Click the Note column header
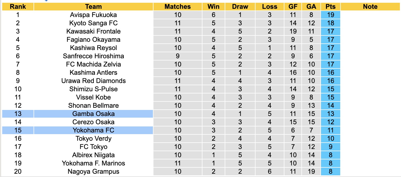 pos(370,7)
